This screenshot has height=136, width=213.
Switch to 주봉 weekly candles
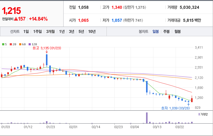point(166,31)
